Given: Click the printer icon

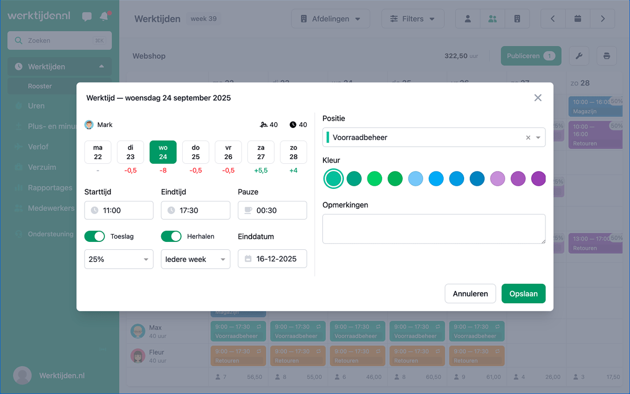Looking at the screenshot, I should 606,56.
